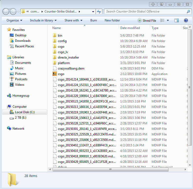
Task: Select the csgo_lv folder icon
Action: (x=54, y=52)
